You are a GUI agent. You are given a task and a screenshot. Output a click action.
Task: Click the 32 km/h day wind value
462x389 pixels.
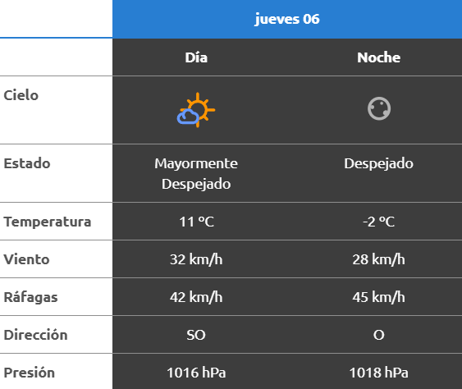pos(196,259)
